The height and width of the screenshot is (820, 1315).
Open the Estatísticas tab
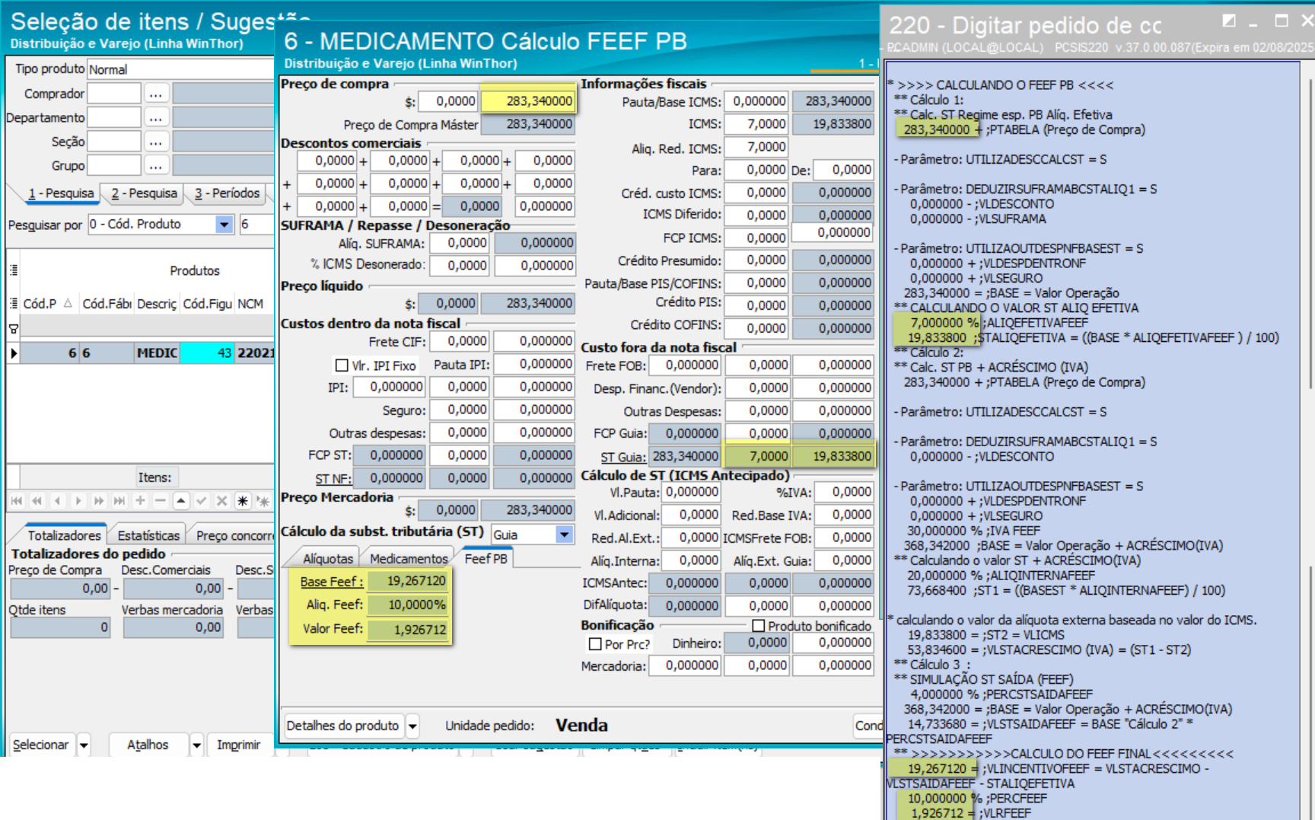(148, 535)
